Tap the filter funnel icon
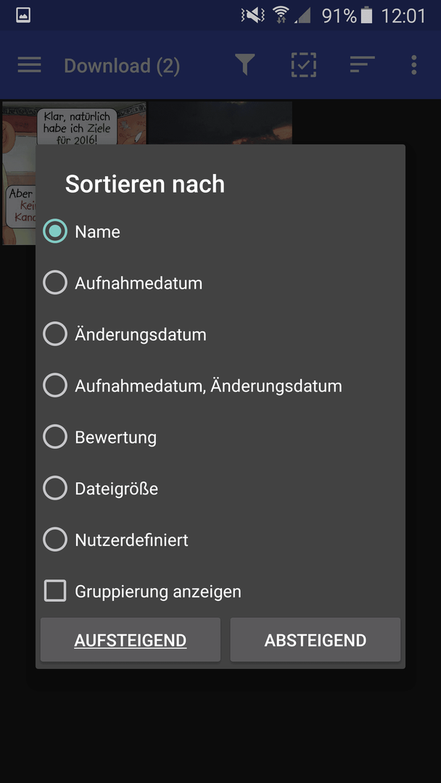The image size is (441, 783). click(x=244, y=65)
